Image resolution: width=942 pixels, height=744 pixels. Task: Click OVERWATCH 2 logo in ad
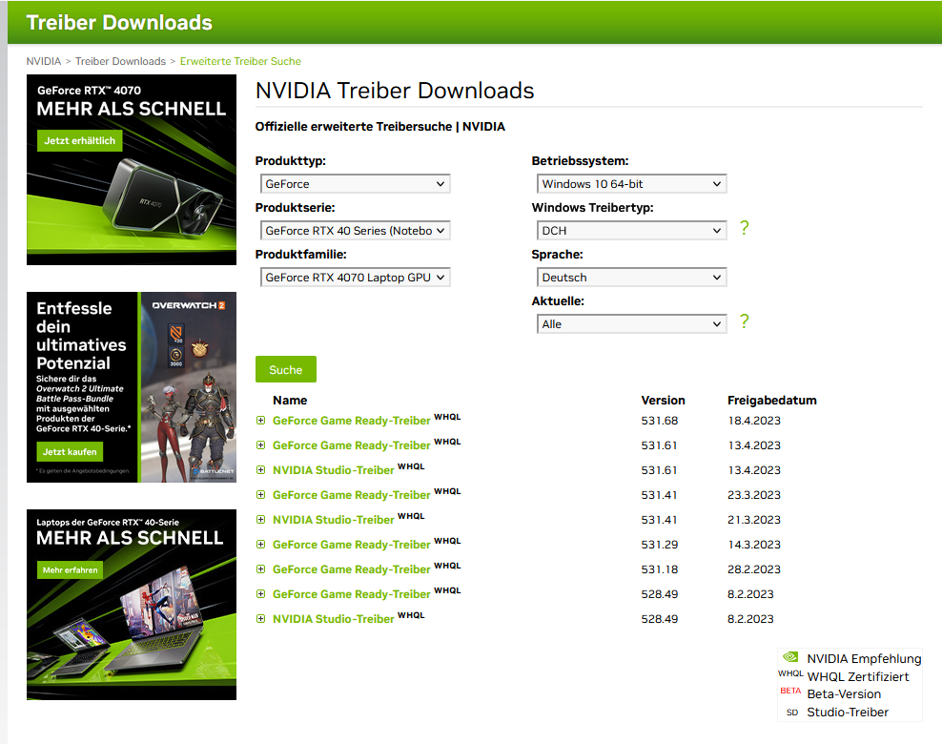pyautogui.click(x=189, y=305)
